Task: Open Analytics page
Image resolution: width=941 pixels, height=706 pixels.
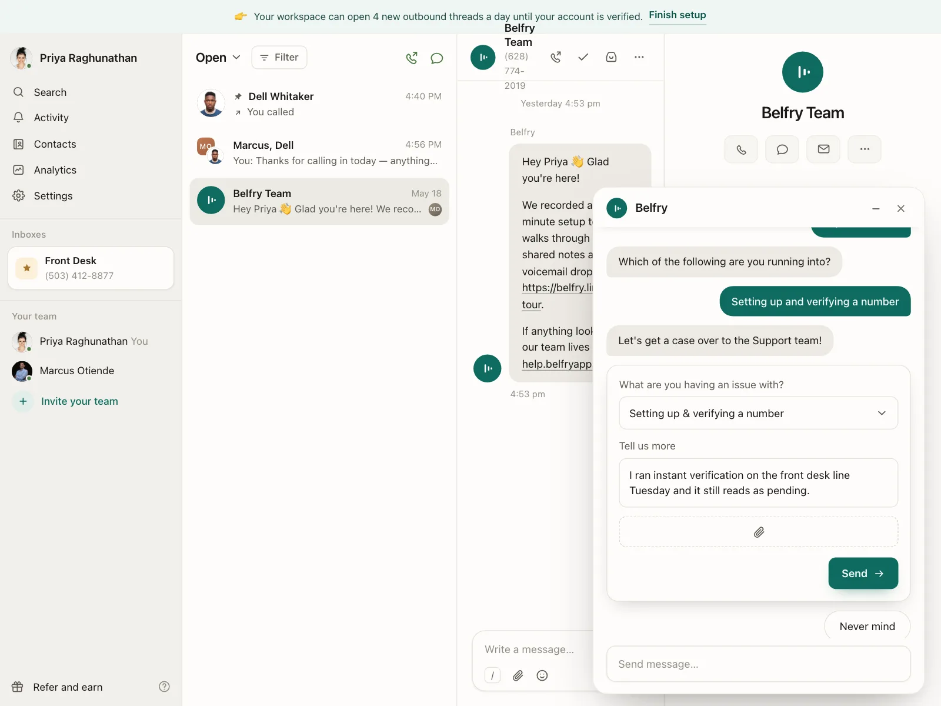Action: [x=55, y=170]
